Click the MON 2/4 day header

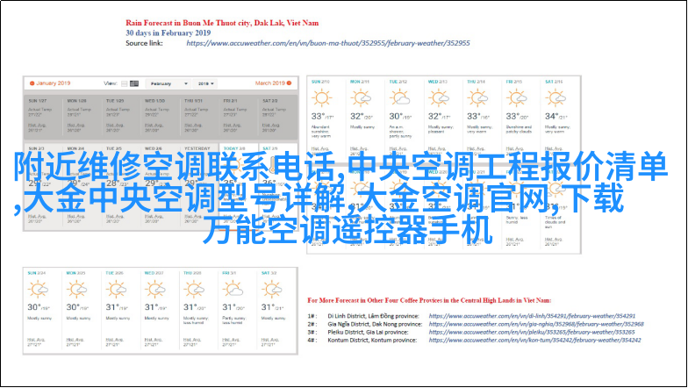tap(75, 148)
